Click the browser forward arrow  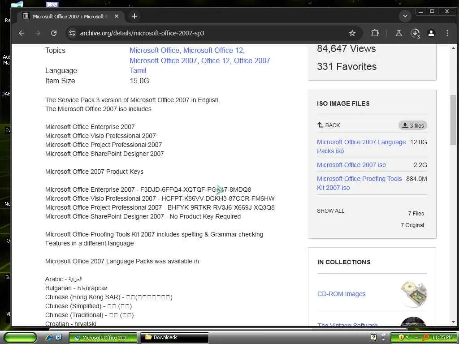[38, 33]
